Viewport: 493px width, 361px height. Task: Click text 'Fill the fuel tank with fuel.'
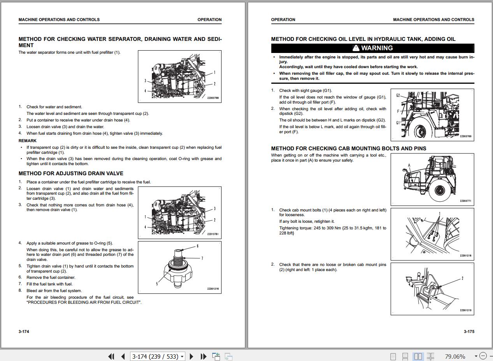[49, 284]
